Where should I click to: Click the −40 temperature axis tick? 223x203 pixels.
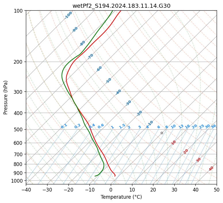point(26,190)
